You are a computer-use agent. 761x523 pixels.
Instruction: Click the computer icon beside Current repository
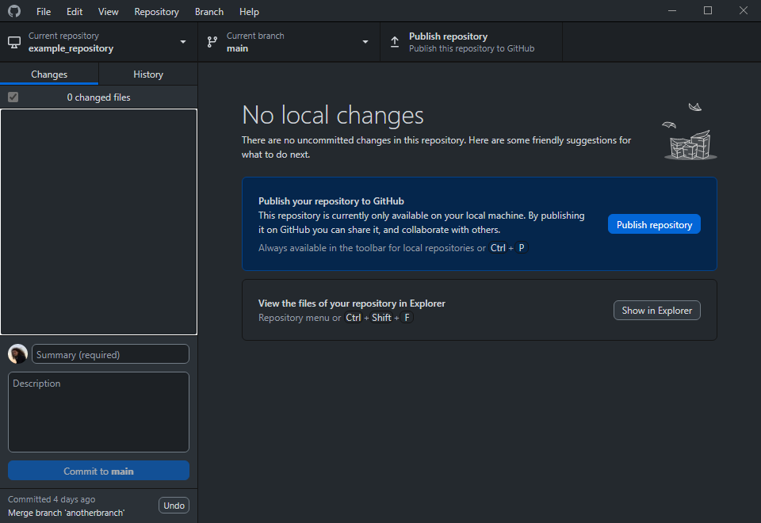point(14,42)
